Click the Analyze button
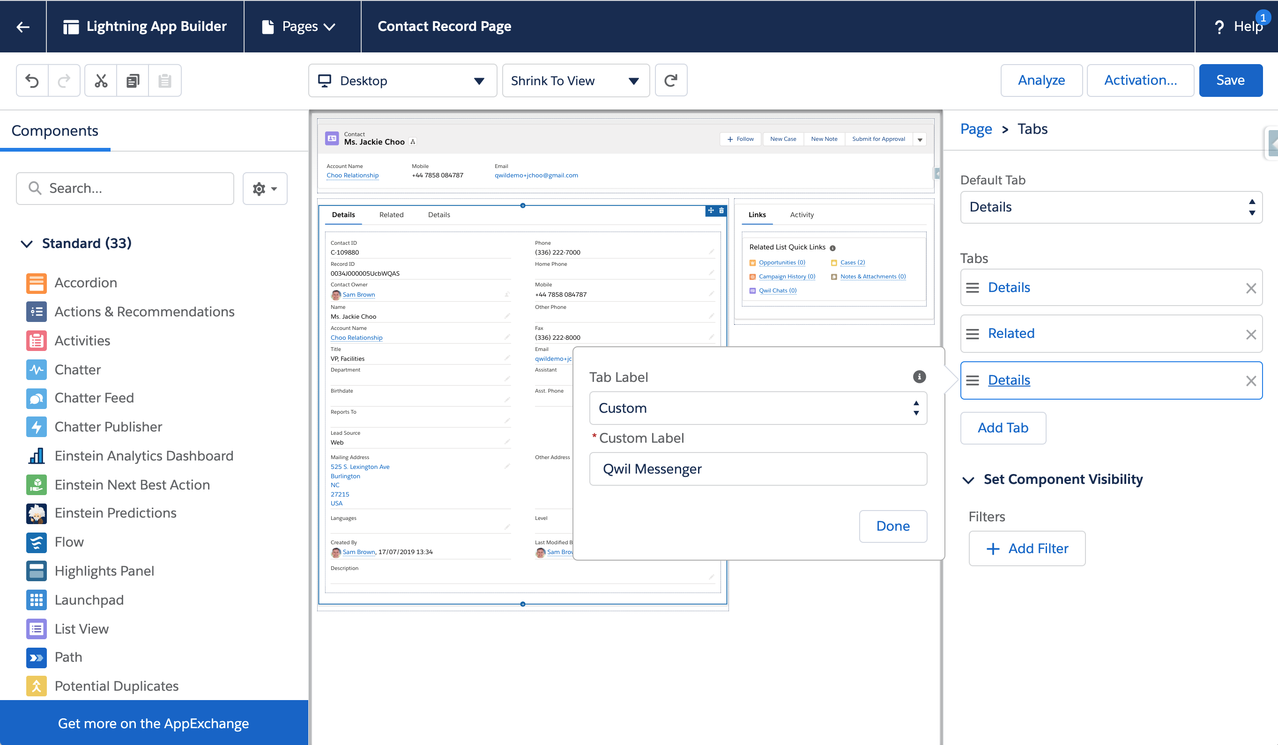 pos(1041,80)
